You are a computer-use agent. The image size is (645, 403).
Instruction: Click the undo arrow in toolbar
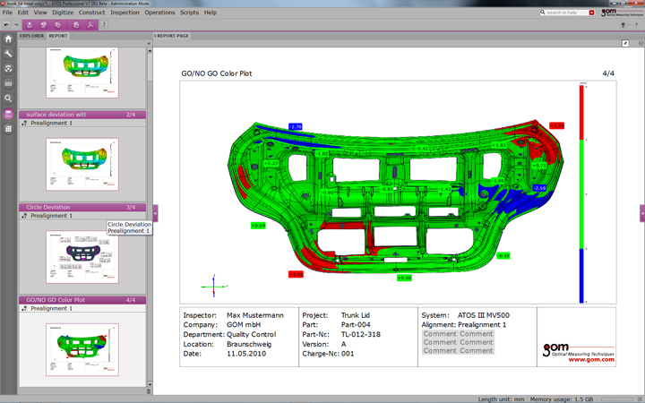(6, 25)
